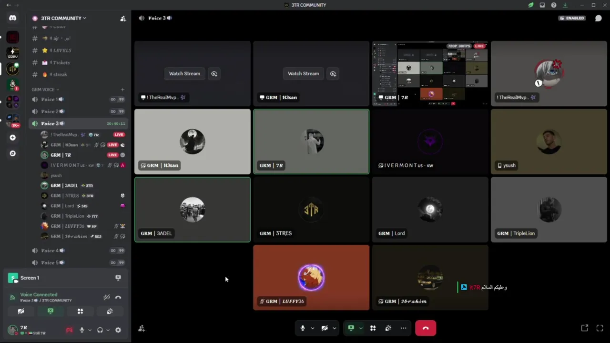
Task: Open Discord home direct messages icon
Action: pos(12,18)
